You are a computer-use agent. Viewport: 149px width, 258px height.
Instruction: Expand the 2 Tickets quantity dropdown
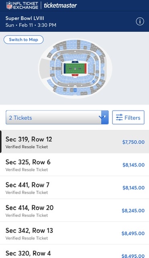click(57, 117)
